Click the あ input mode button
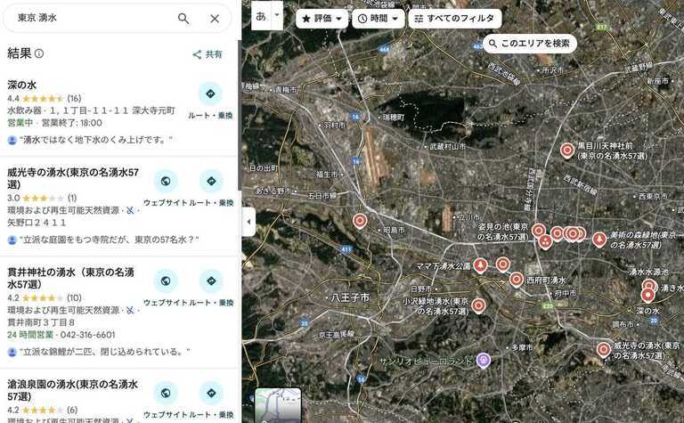Image resolution: width=684 pixels, height=423 pixels. pos(261,16)
